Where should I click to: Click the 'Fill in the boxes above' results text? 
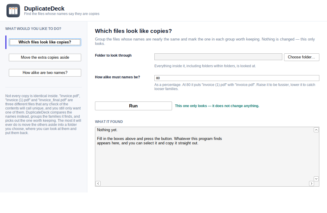(x=159, y=141)
